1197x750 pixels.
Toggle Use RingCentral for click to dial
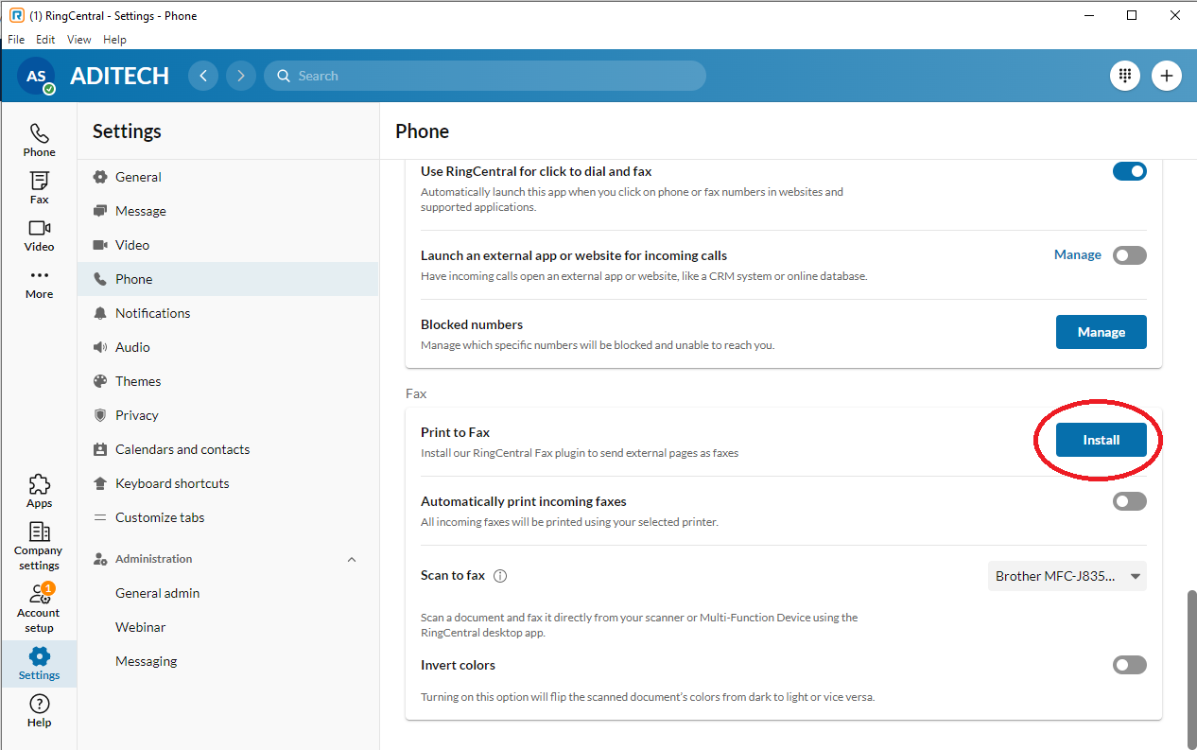(x=1129, y=171)
